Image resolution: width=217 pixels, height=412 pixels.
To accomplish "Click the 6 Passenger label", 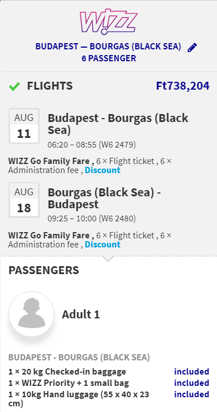I will coord(109,58).
